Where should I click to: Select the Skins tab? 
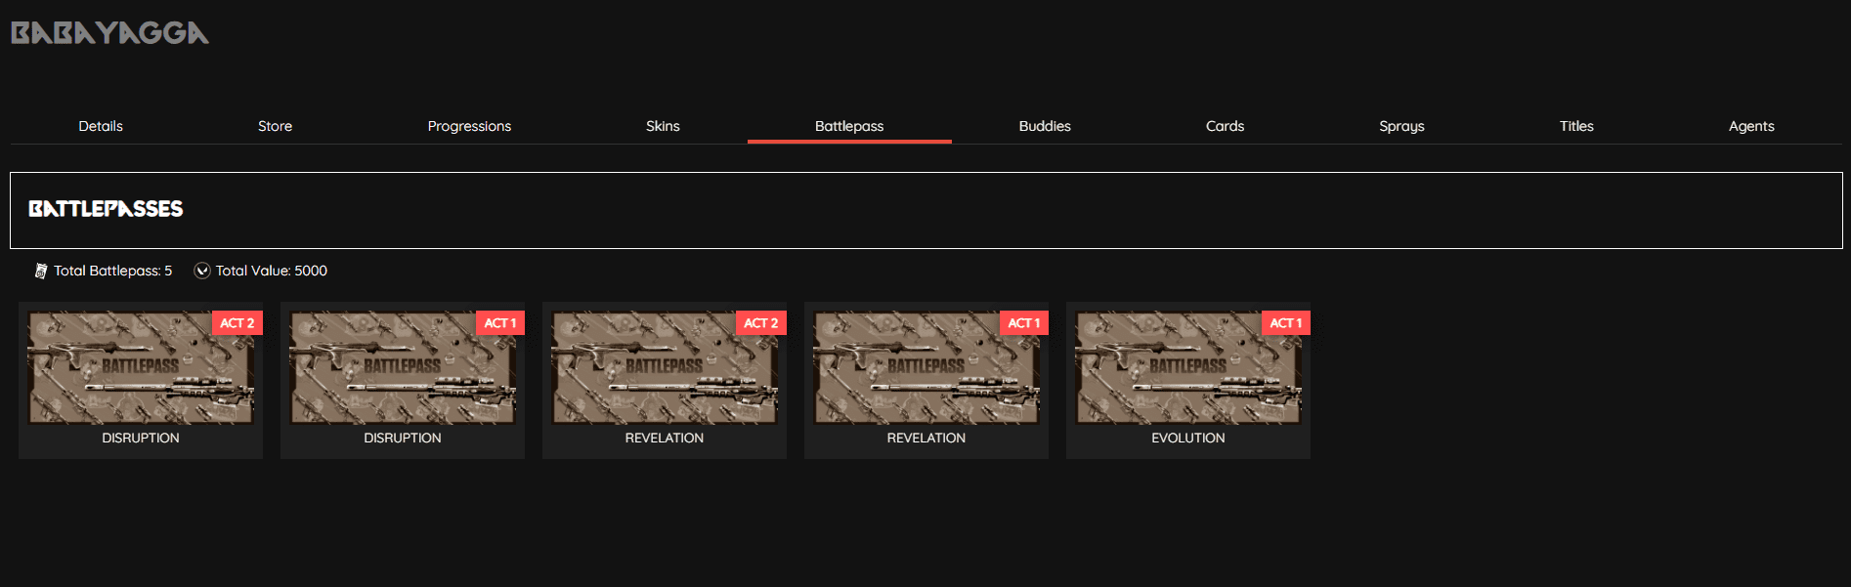[663, 126]
